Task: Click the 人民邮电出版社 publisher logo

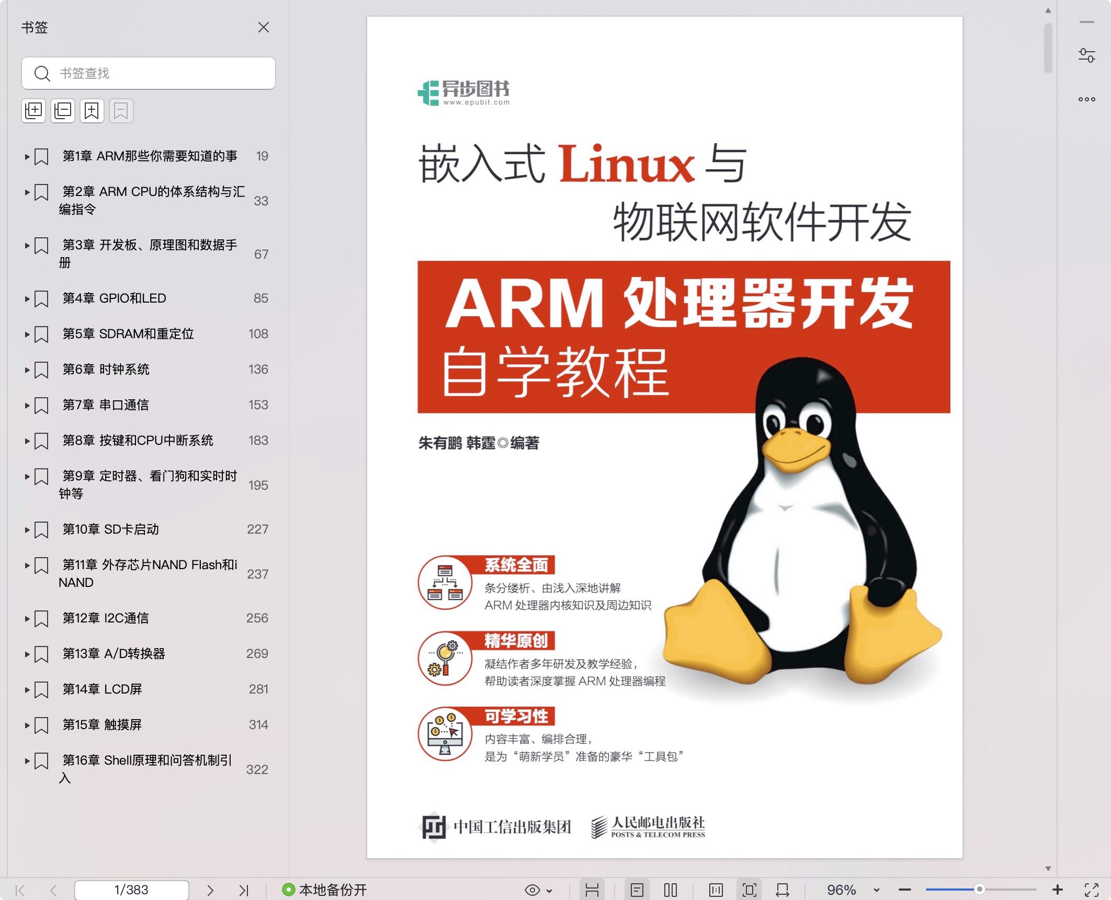Action: pyautogui.click(x=648, y=827)
